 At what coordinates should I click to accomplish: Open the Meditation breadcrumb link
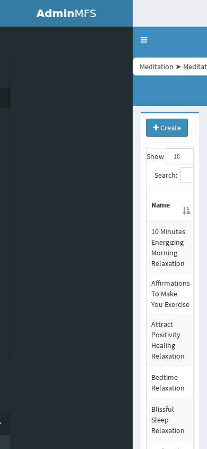pos(157,66)
